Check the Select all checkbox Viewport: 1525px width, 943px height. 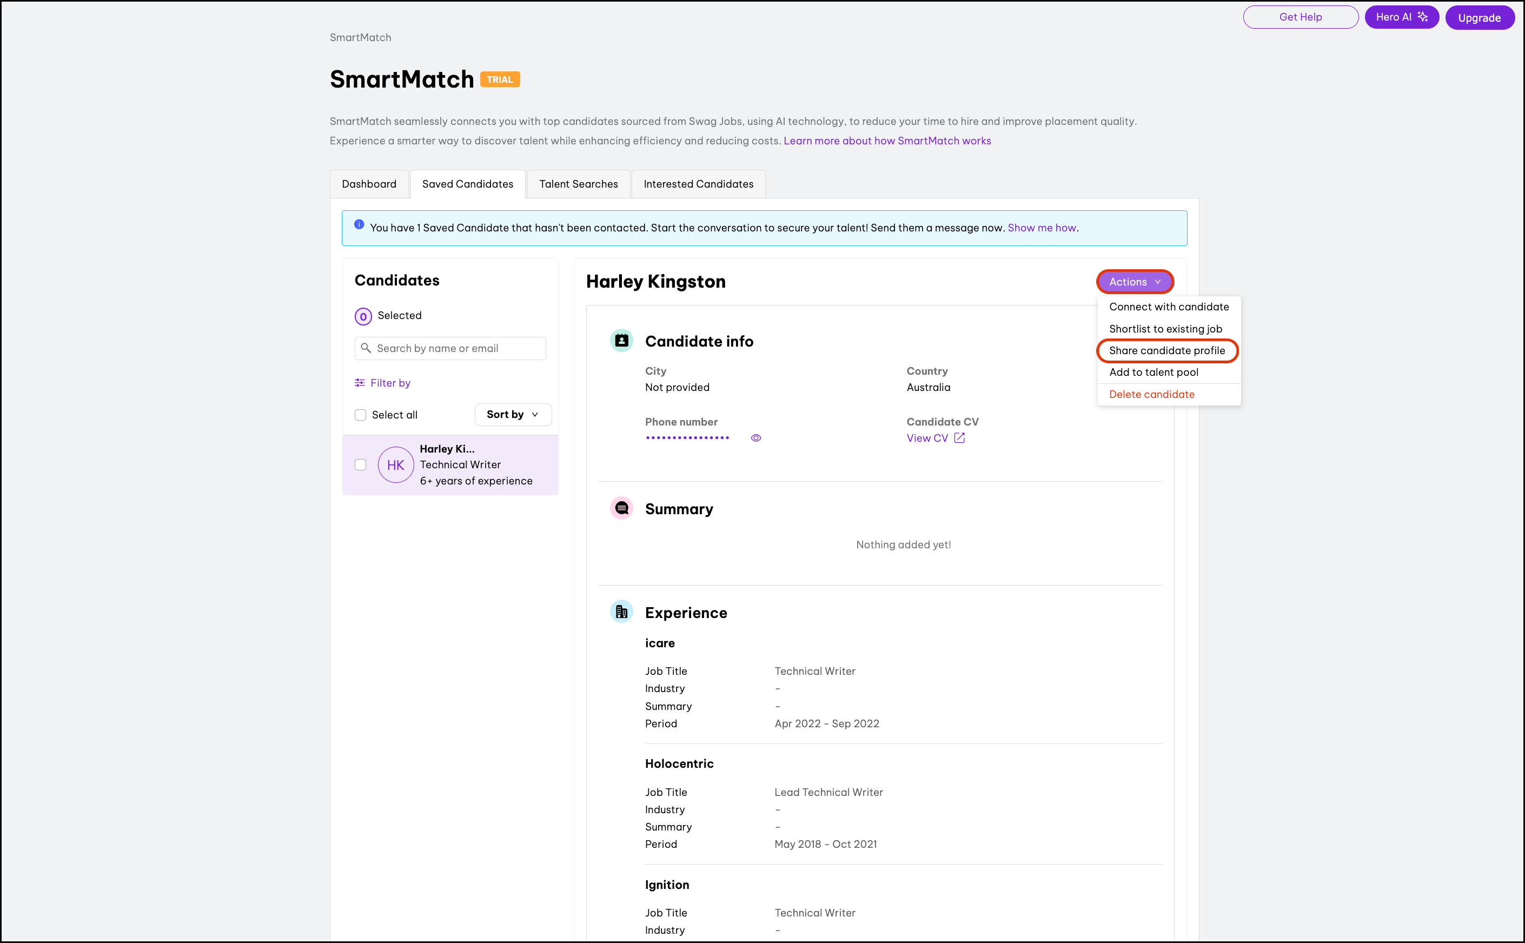point(361,415)
